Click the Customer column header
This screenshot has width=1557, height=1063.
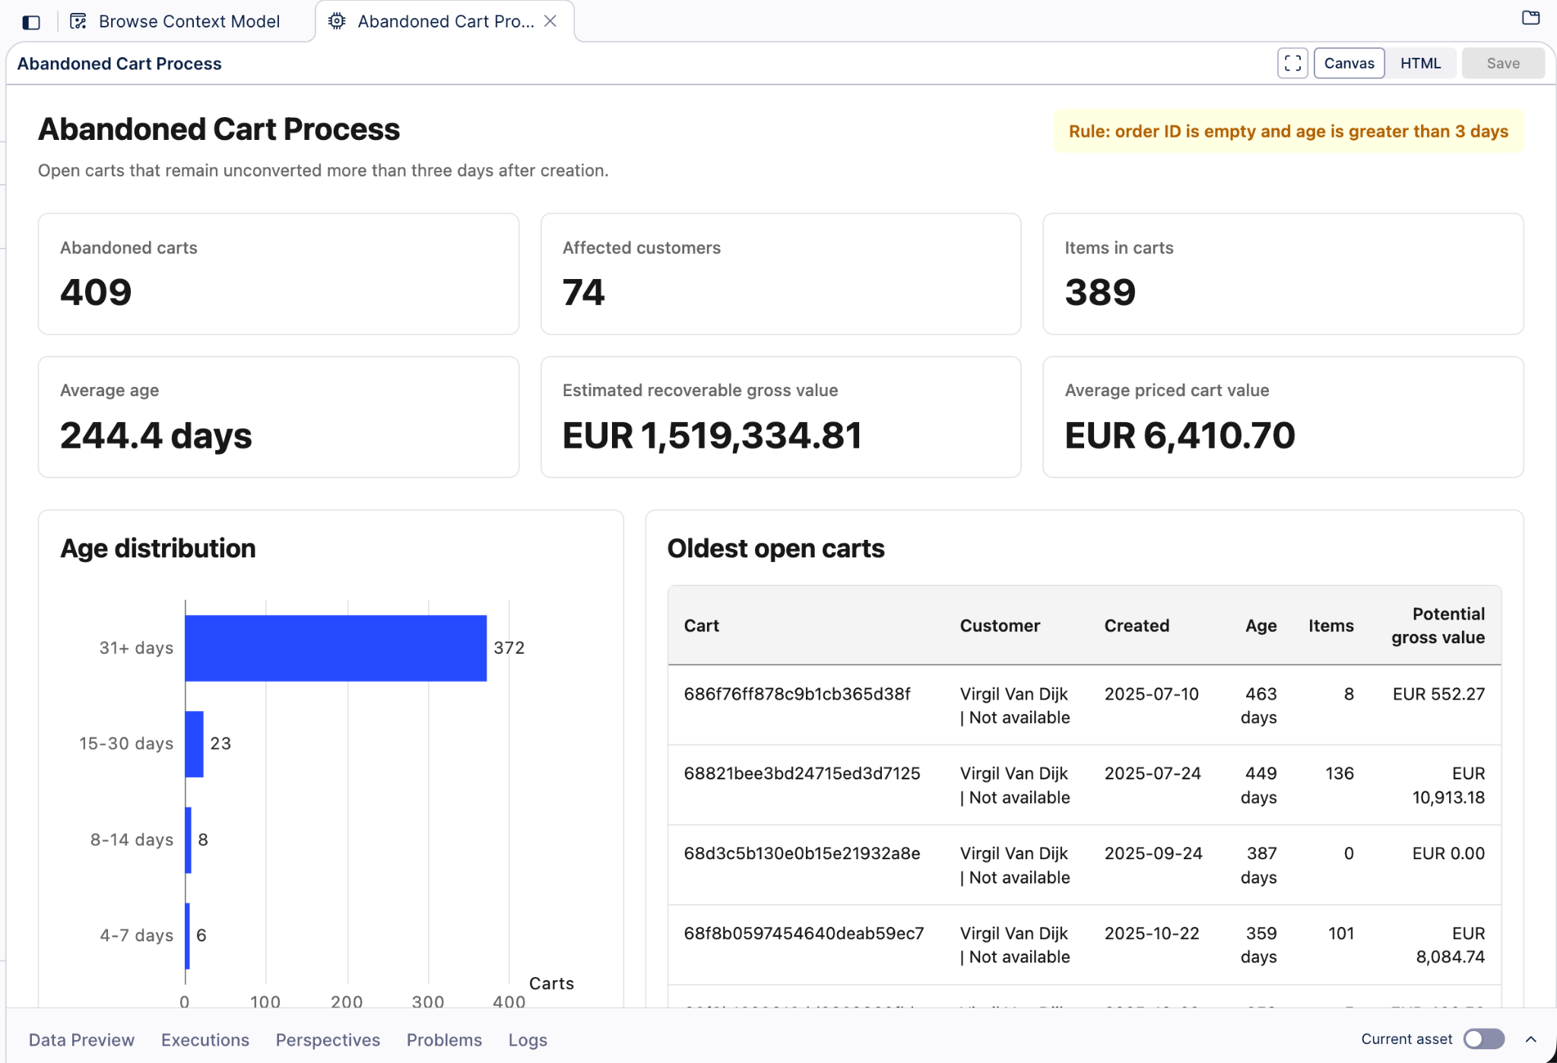pos(1000,625)
